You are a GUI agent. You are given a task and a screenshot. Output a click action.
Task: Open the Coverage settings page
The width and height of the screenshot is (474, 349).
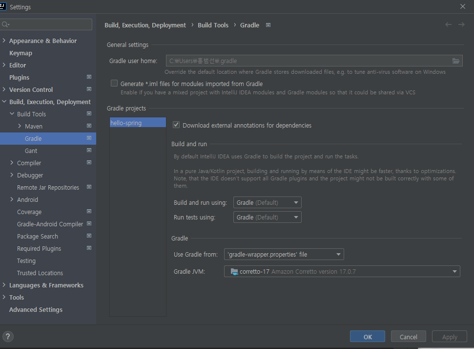[29, 212]
